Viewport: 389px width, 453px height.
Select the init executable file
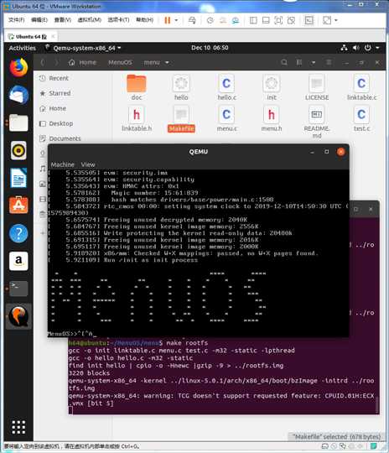[x=272, y=87]
